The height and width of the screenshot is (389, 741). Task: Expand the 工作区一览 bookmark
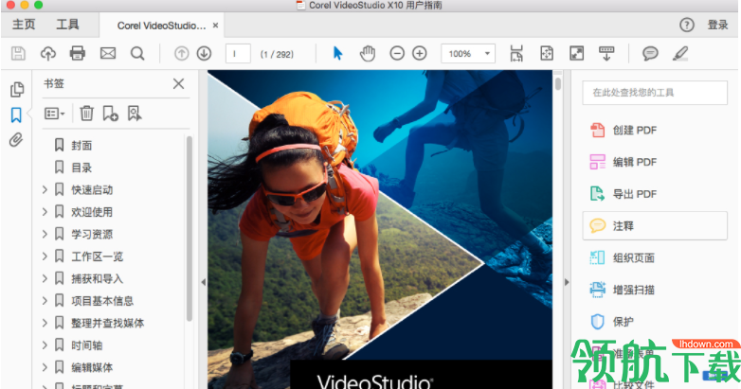pyautogui.click(x=45, y=256)
